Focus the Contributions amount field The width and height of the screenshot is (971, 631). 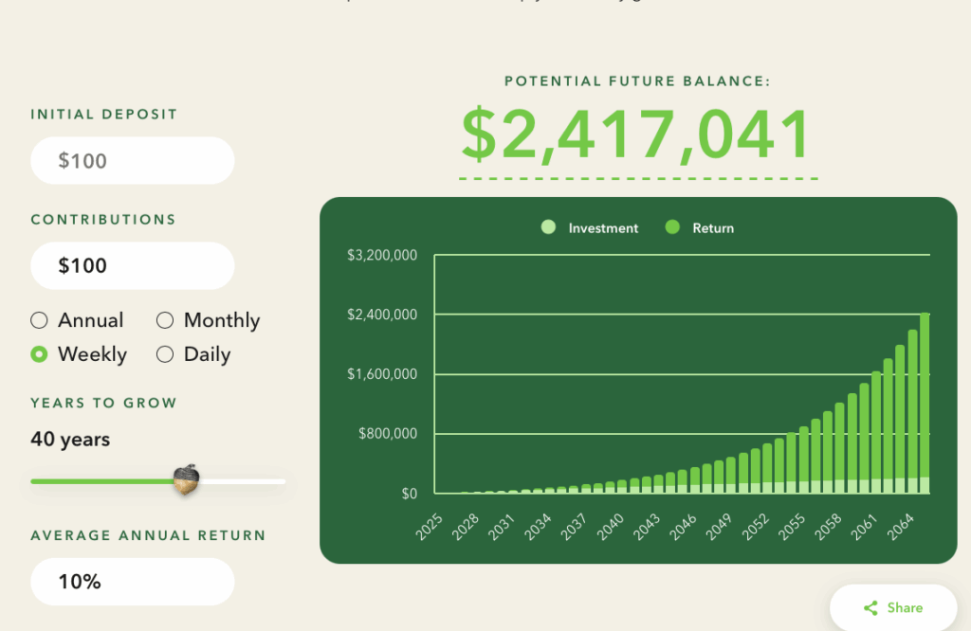(132, 266)
